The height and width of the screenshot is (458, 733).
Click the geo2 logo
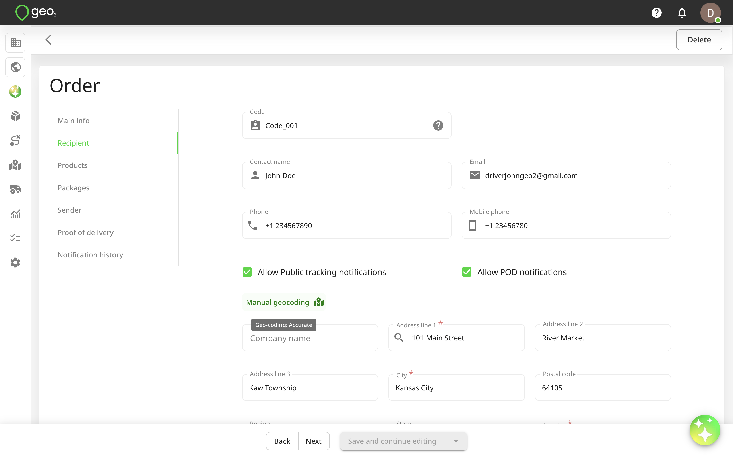(x=36, y=12)
